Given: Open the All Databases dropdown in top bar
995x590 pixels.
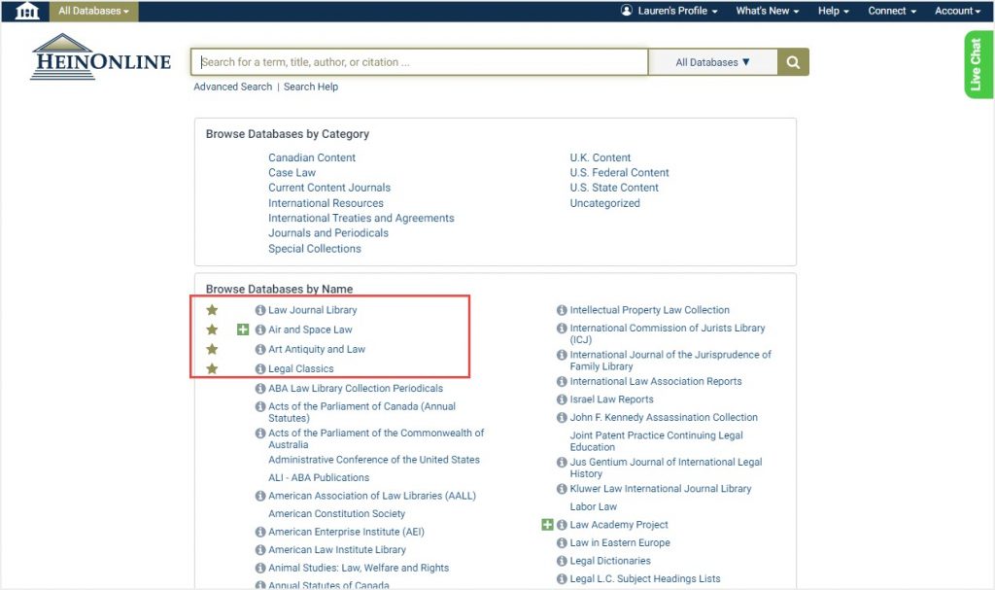Looking at the screenshot, I should (94, 11).
